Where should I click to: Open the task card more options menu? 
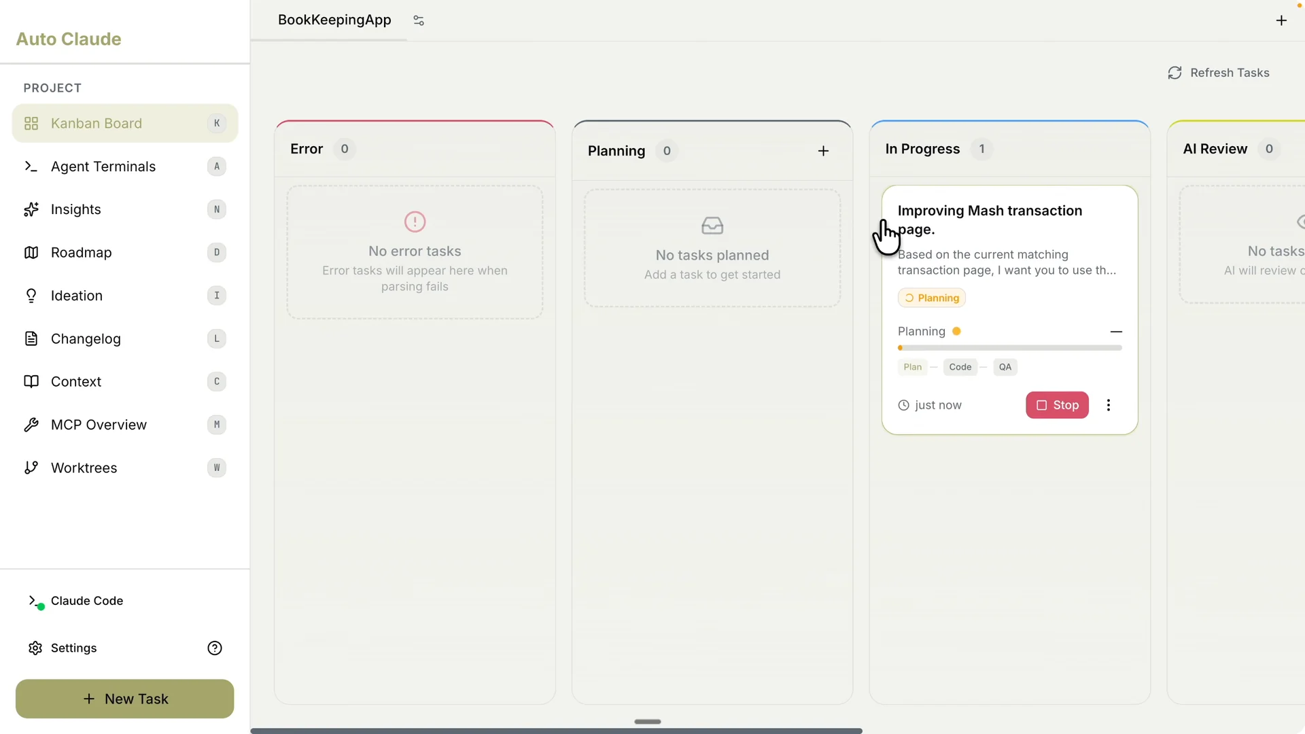[1109, 405]
